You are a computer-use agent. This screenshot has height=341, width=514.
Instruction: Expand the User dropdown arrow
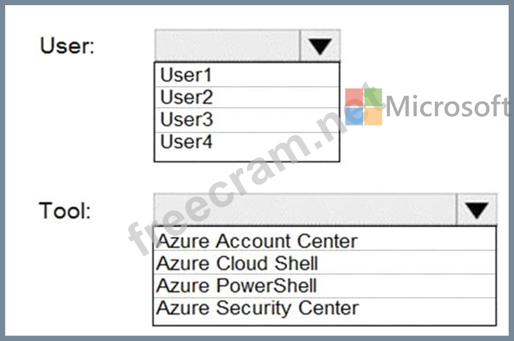[320, 46]
